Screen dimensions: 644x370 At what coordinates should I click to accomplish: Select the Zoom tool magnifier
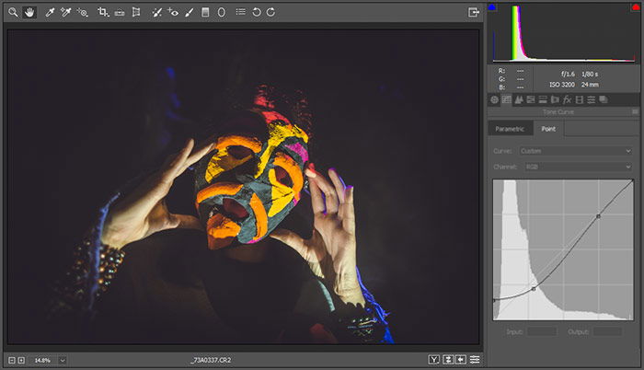pyautogui.click(x=13, y=12)
